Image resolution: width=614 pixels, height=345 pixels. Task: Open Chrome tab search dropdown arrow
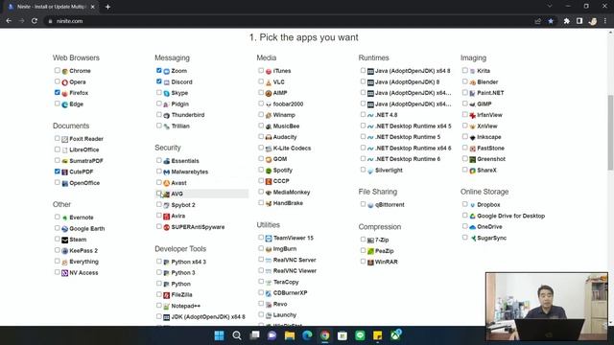click(550, 7)
